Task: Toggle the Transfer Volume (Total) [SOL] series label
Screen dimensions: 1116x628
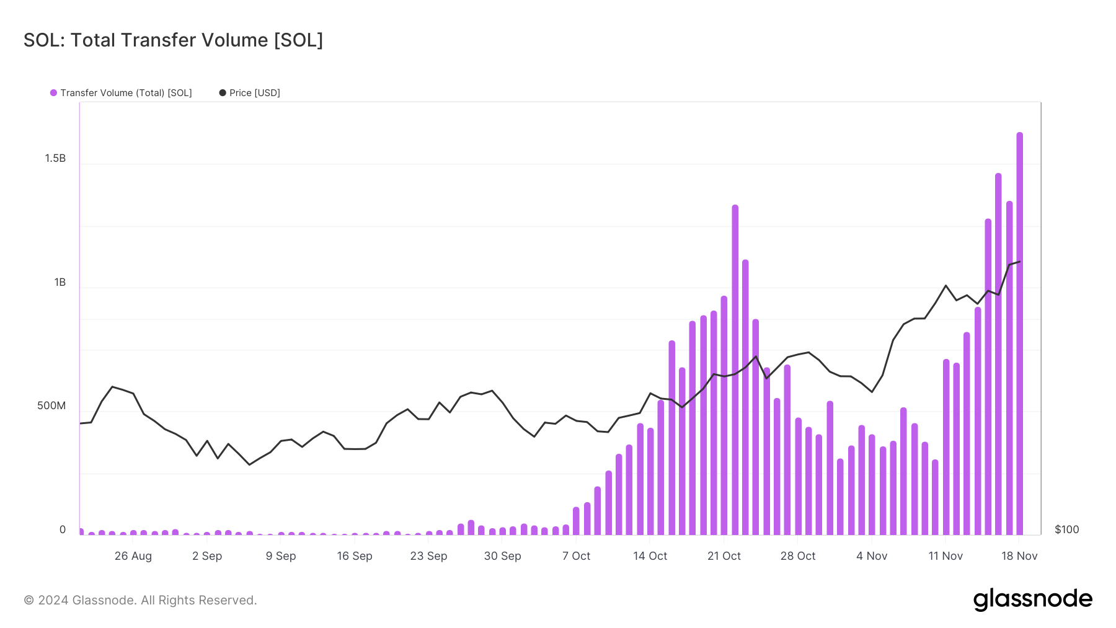Action: [126, 93]
